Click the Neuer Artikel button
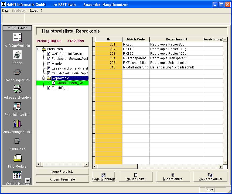This screenshot has width=232, height=194. coord(136,177)
